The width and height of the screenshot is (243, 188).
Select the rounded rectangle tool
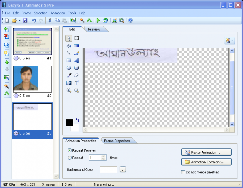(76, 68)
